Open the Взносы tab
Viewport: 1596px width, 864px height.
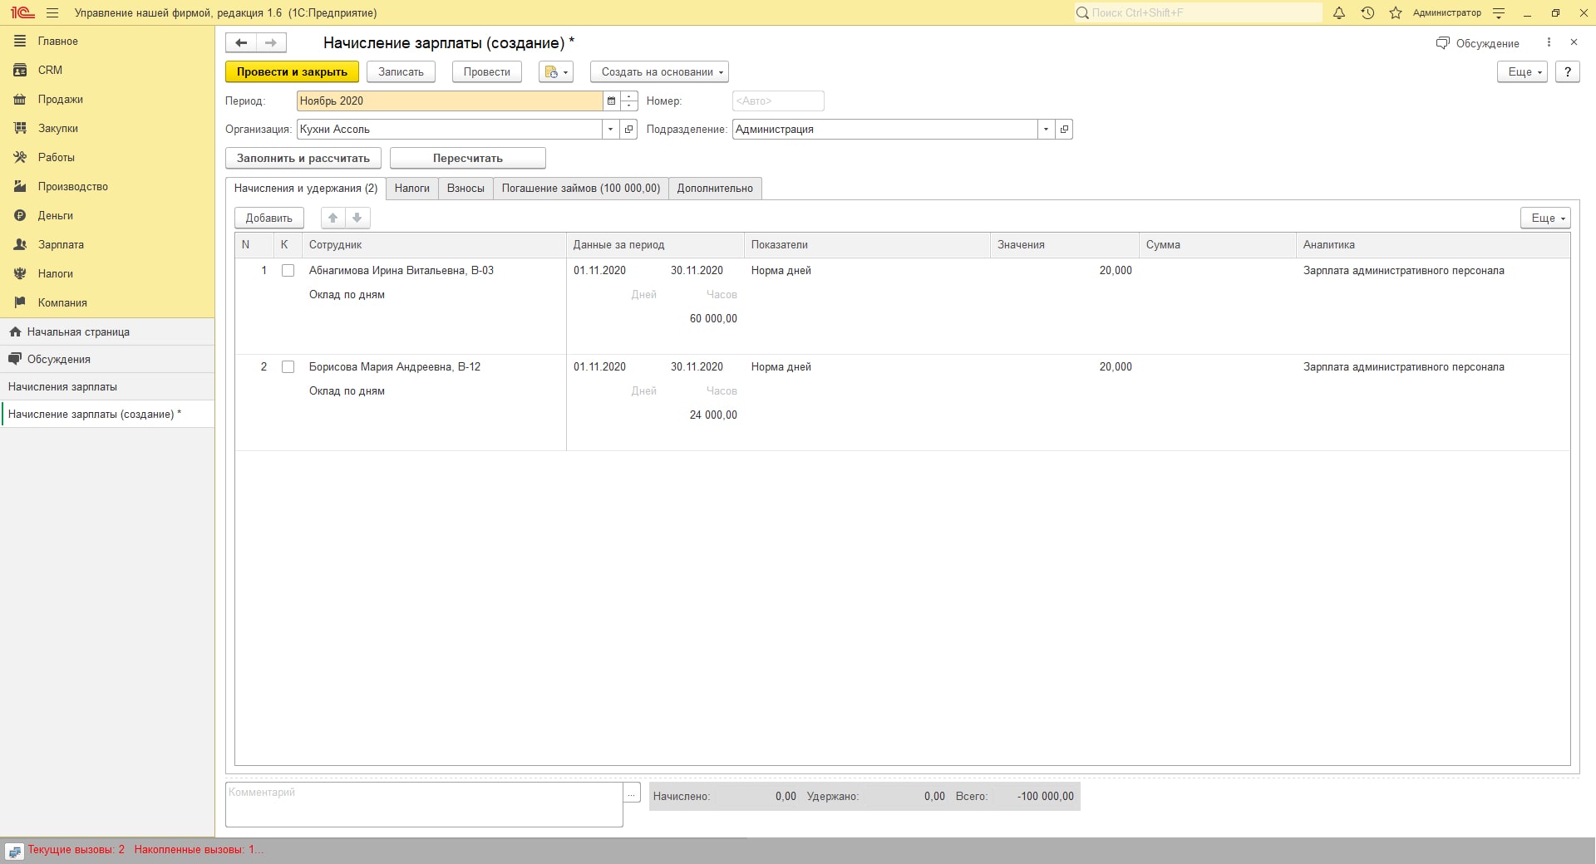465,189
